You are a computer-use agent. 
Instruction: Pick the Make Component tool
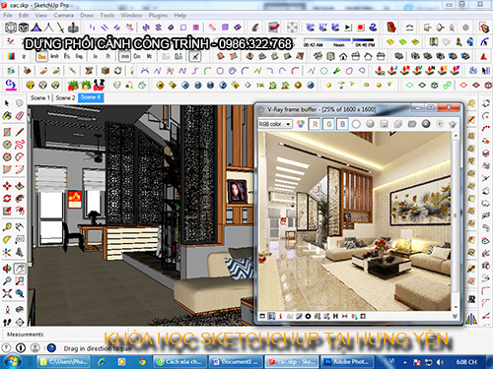coord(20,103)
